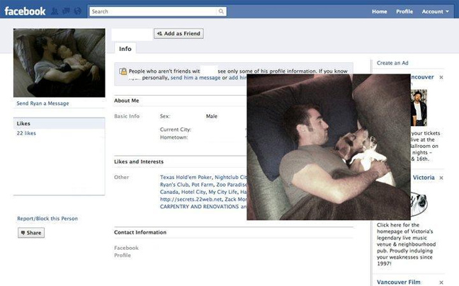
Task: Click the Current City label
Action: (x=176, y=130)
